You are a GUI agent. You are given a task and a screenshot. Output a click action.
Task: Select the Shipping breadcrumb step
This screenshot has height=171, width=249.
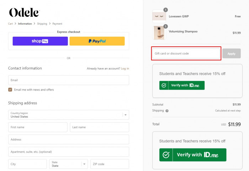click(42, 24)
